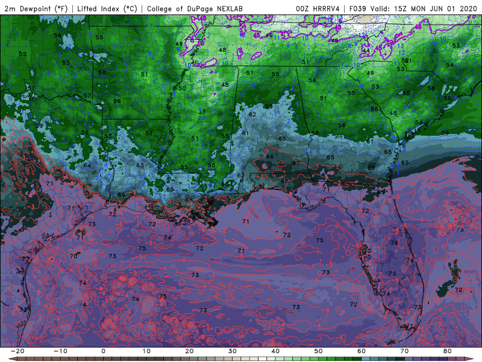Screen dimensions: 482x362
Task: Click the '60' dewpoint value on the map
Action: pos(225,184)
